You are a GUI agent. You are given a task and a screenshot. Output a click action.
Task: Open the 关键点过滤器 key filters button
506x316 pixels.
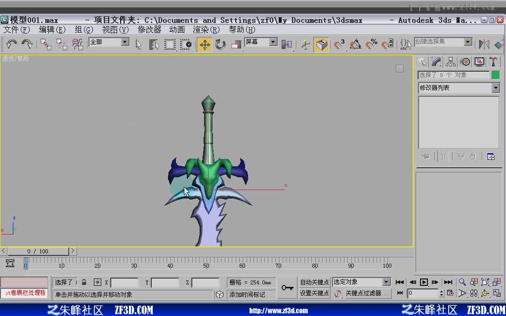(368, 293)
